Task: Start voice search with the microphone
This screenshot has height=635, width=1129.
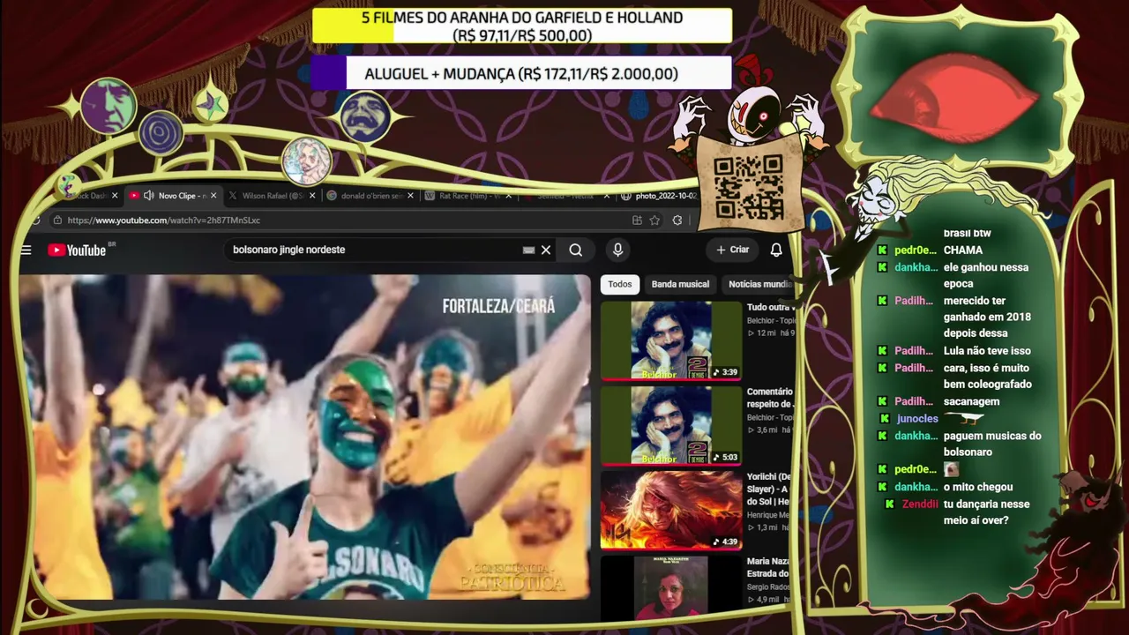Action: (617, 250)
